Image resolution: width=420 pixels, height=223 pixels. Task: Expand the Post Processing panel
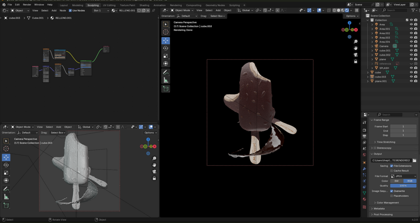(x=383, y=215)
